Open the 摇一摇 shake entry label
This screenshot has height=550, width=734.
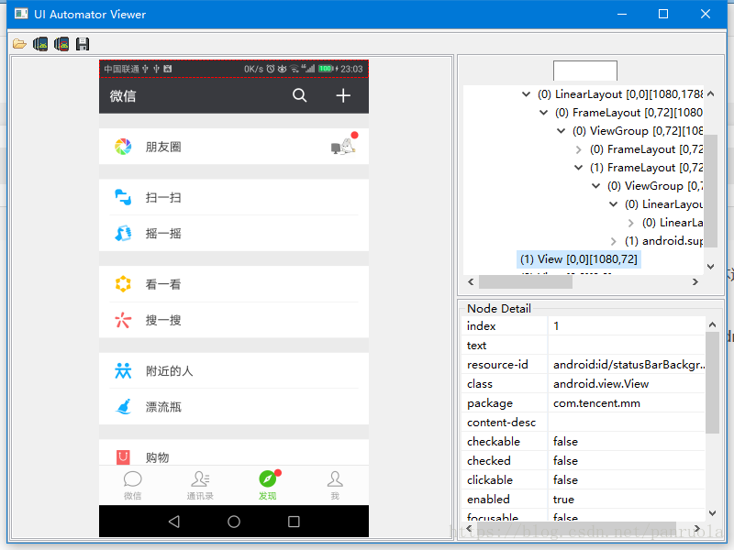pos(163,234)
